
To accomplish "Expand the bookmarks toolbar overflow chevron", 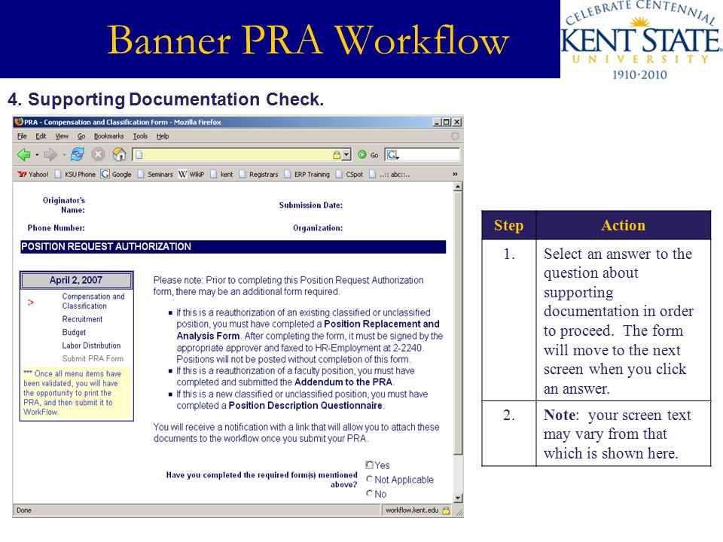I will click(455, 174).
